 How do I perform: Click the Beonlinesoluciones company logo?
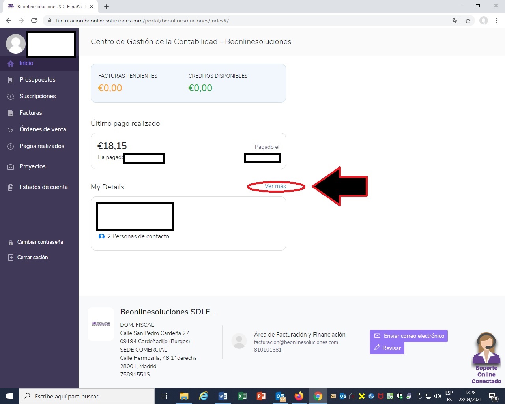[x=101, y=324]
